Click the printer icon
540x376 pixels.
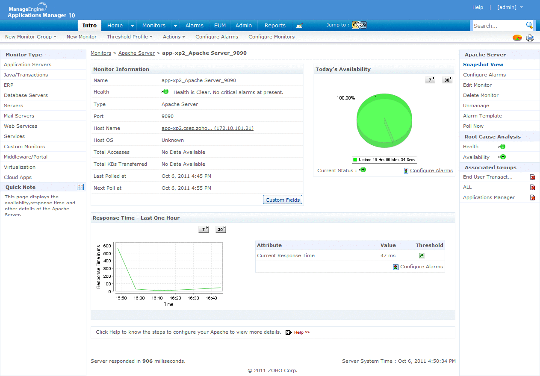coord(530,38)
